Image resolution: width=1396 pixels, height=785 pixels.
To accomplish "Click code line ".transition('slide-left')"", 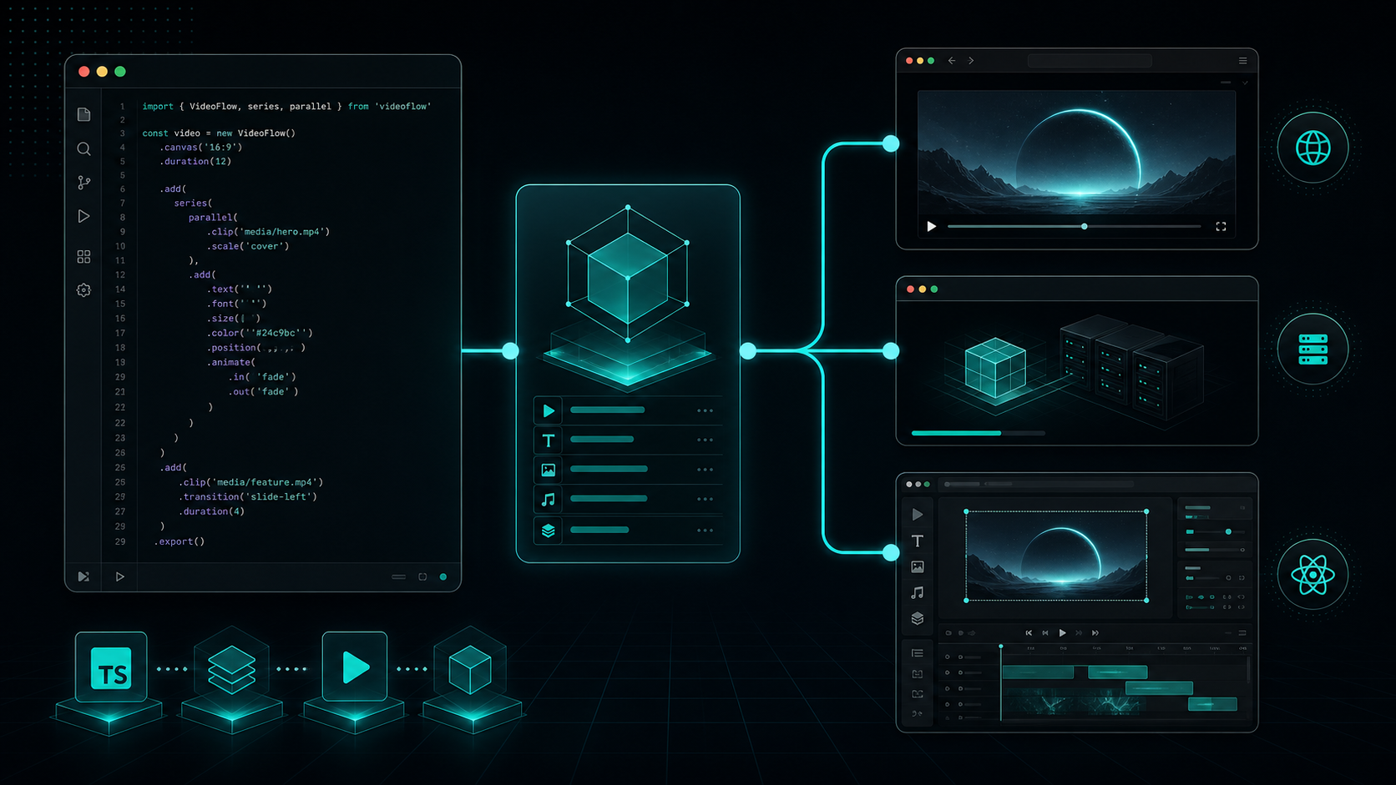I will click(x=247, y=497).
